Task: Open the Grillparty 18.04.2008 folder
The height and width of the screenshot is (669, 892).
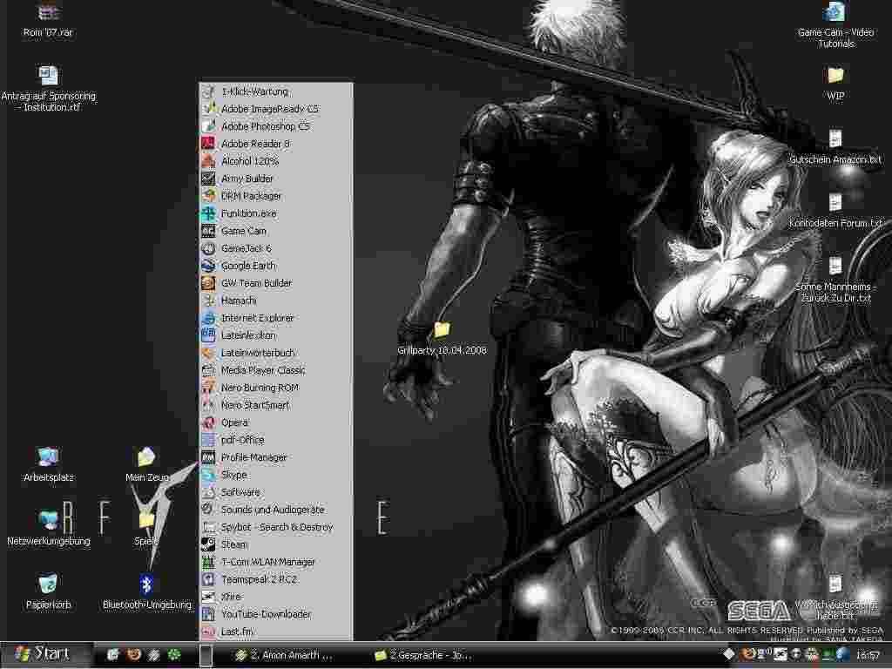Action: tap(442, 330)
